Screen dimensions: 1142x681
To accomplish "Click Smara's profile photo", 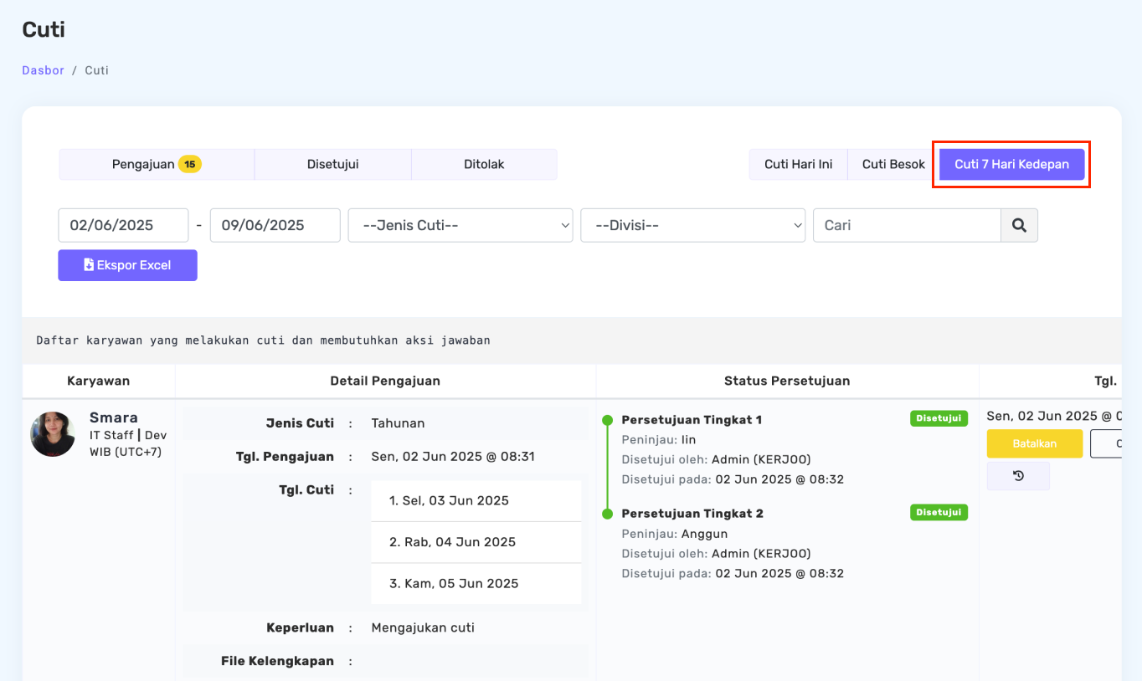I will (53, 434).
